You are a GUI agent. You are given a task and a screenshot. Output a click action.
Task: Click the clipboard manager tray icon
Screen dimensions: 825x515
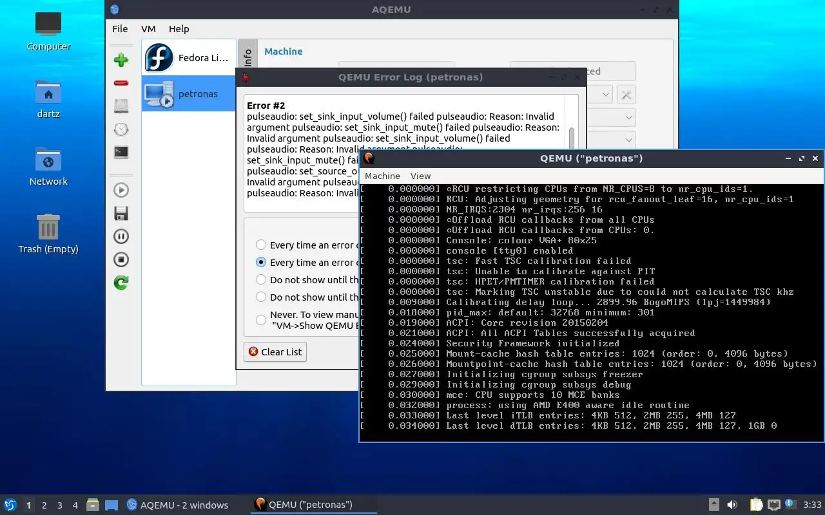pyautogui.click(x=757, y=505)
